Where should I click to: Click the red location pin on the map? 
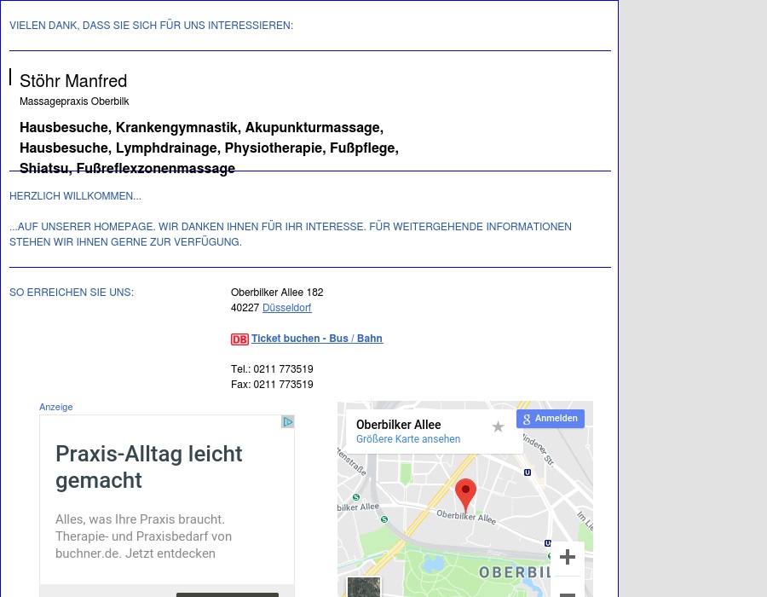(x=465, y=492)
